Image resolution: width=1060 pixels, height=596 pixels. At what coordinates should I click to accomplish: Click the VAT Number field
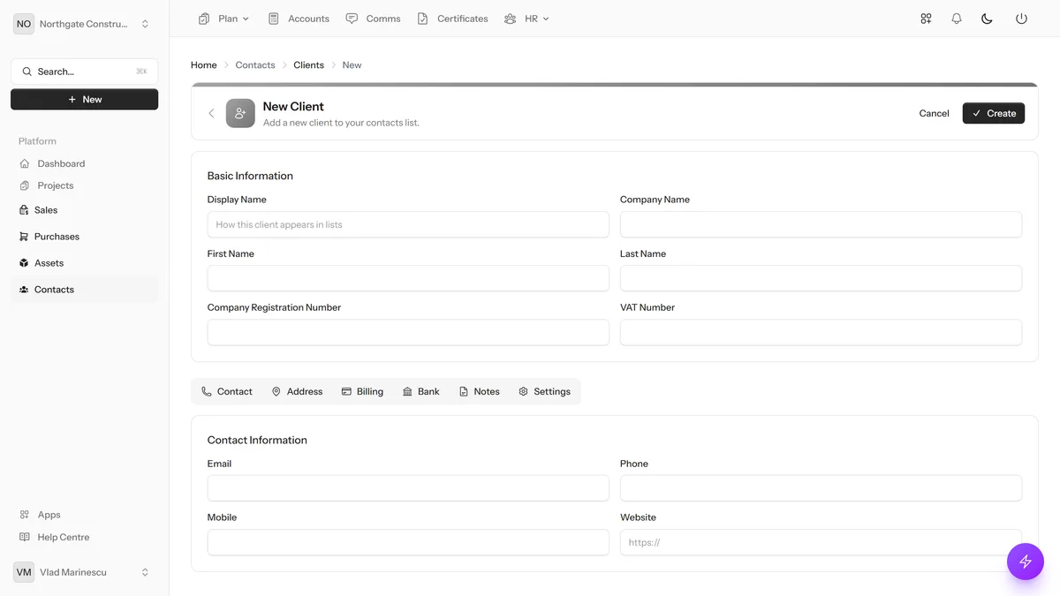(821, 332)
